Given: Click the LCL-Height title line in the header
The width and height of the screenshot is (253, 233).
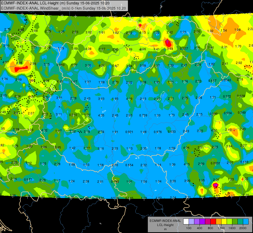Looking at the screenshot, I should tap(55, 3).
